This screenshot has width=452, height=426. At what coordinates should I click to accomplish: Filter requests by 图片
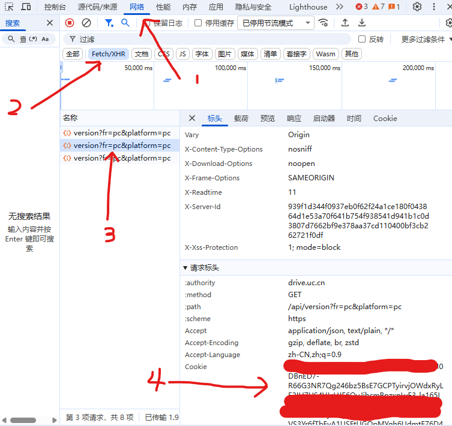pos(225,54)
